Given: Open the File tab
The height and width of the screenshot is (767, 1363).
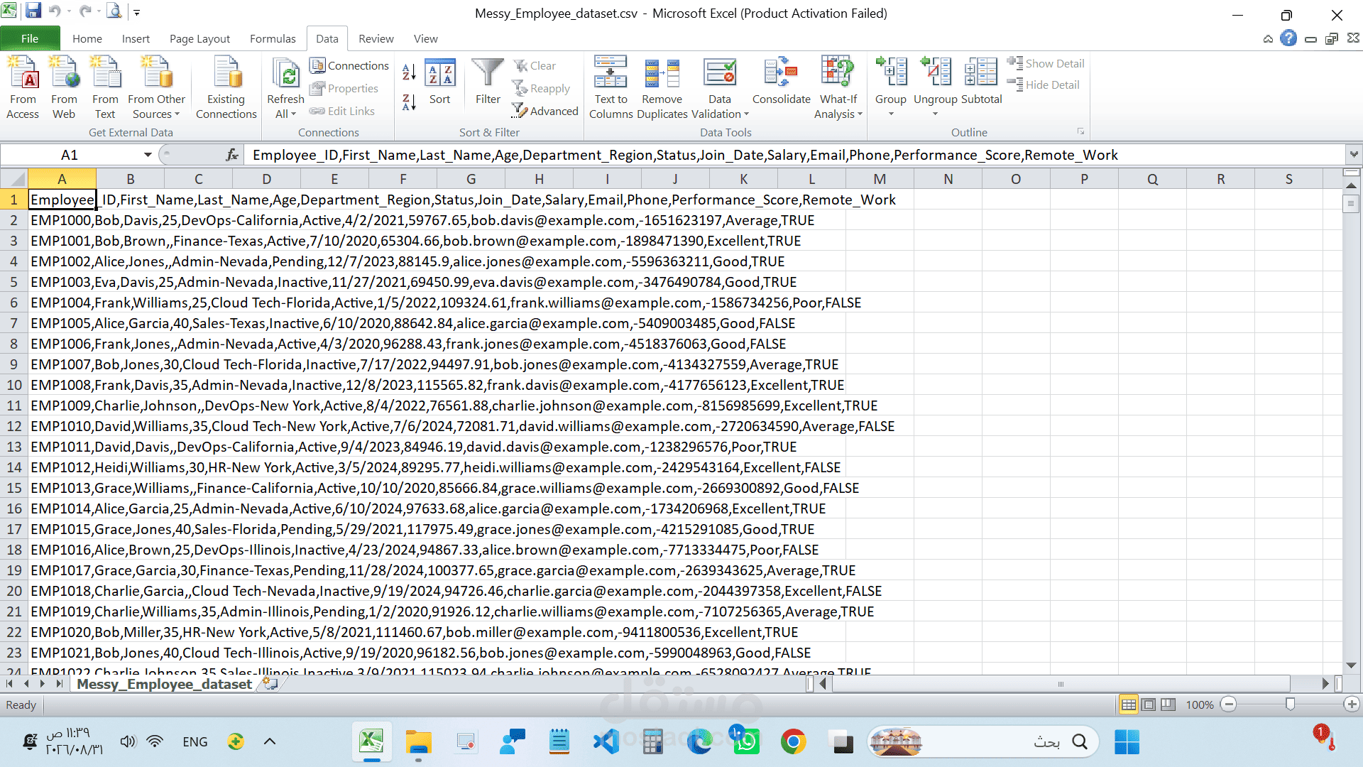Looking at the screenshot, I should tap(30, 38).
